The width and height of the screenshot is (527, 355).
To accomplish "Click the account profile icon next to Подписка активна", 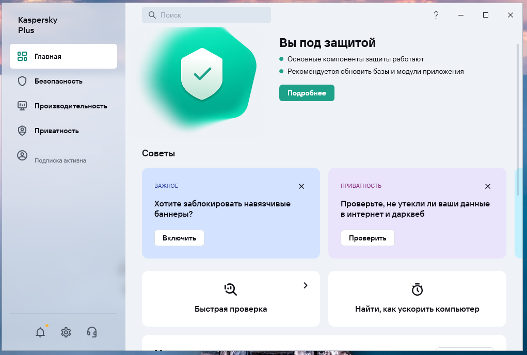I will [x=22, y=155].
